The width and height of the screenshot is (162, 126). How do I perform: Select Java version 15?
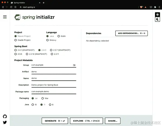34,105
